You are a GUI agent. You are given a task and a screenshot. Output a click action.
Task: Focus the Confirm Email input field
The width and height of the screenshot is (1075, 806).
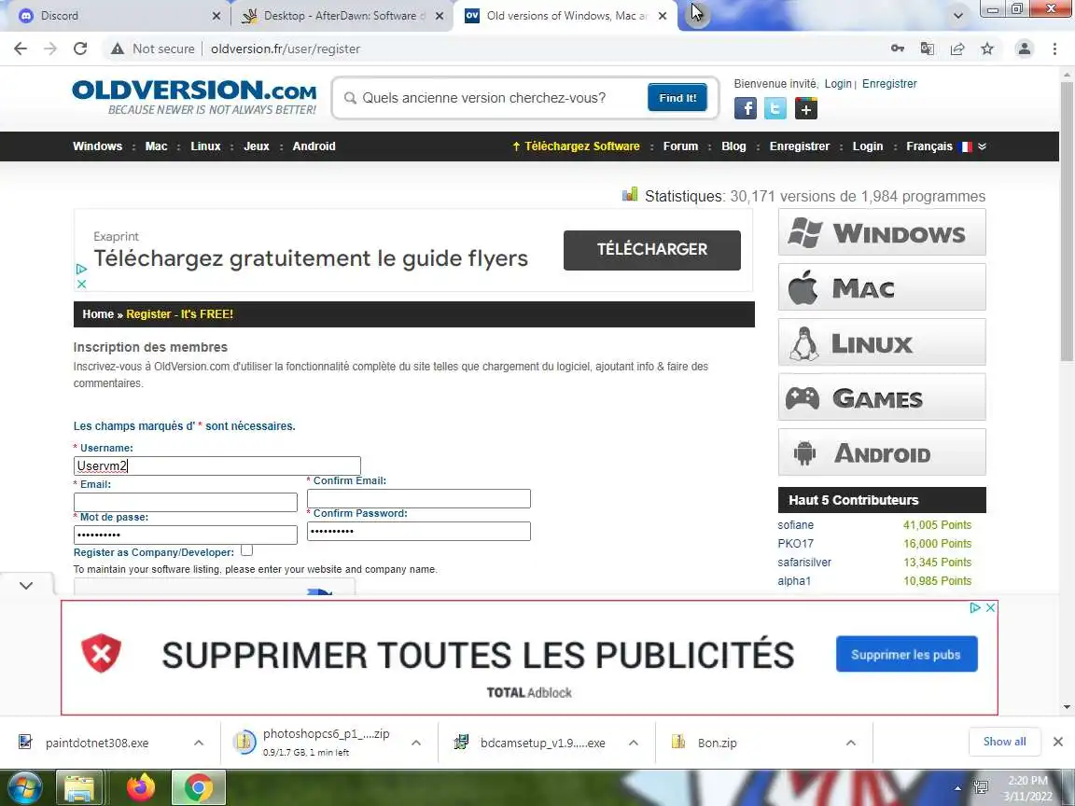(x=418, y=499)
